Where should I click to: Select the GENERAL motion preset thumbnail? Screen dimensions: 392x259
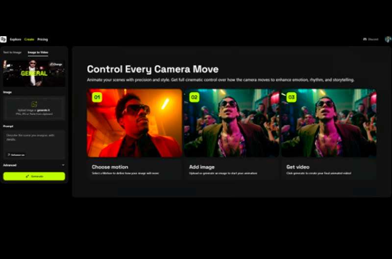pyautogui.click(x=34, y=73)
